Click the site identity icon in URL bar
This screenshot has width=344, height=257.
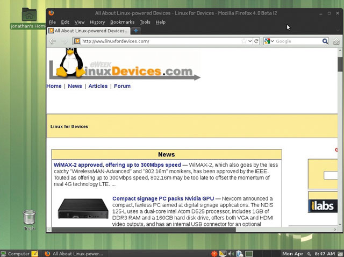click(x=77, y=41)
